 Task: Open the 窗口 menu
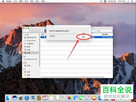tap(38, 1)
